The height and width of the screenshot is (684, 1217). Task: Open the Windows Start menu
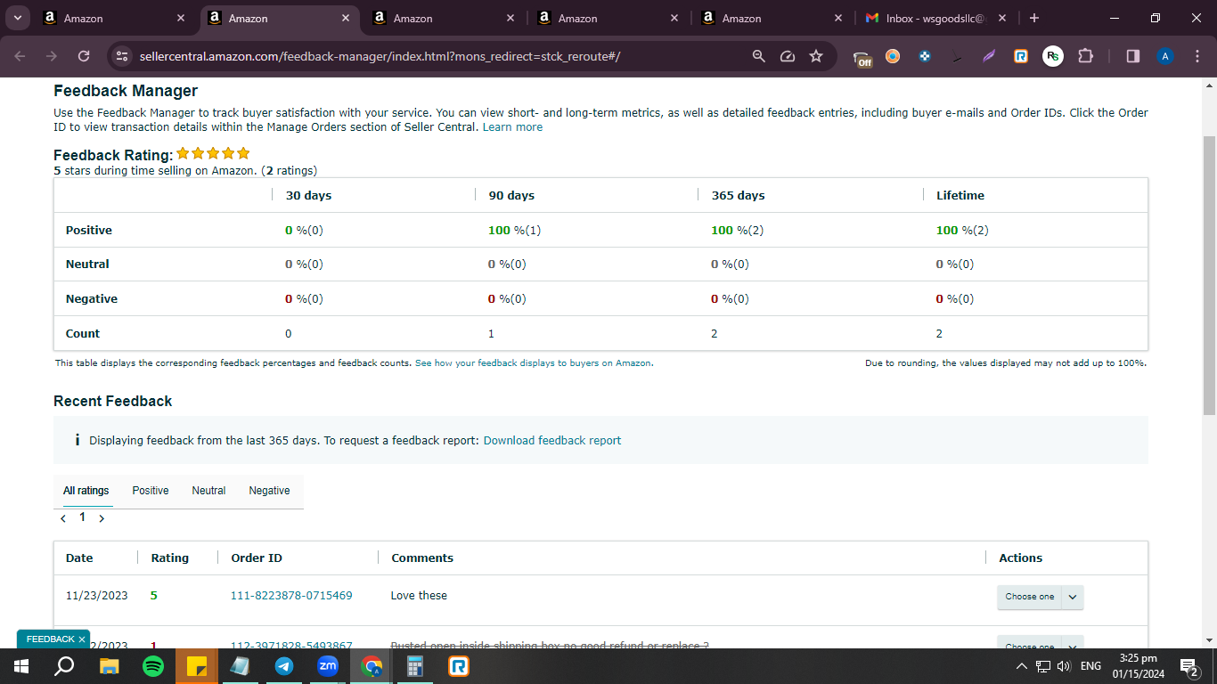tap(21, 666)
